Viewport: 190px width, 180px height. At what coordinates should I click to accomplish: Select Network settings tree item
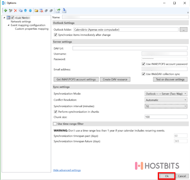[21, 21]
